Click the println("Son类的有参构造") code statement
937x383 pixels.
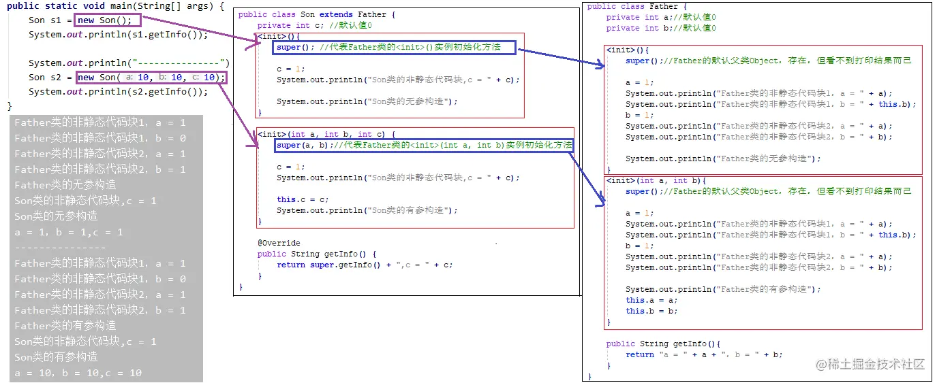tap(367, 210)
